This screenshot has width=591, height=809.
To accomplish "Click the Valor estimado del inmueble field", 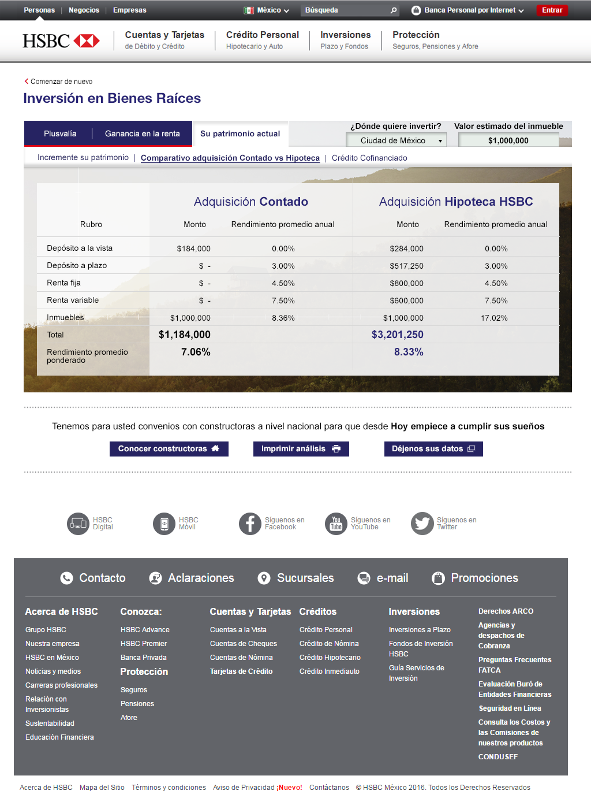I will click(508, 140).
